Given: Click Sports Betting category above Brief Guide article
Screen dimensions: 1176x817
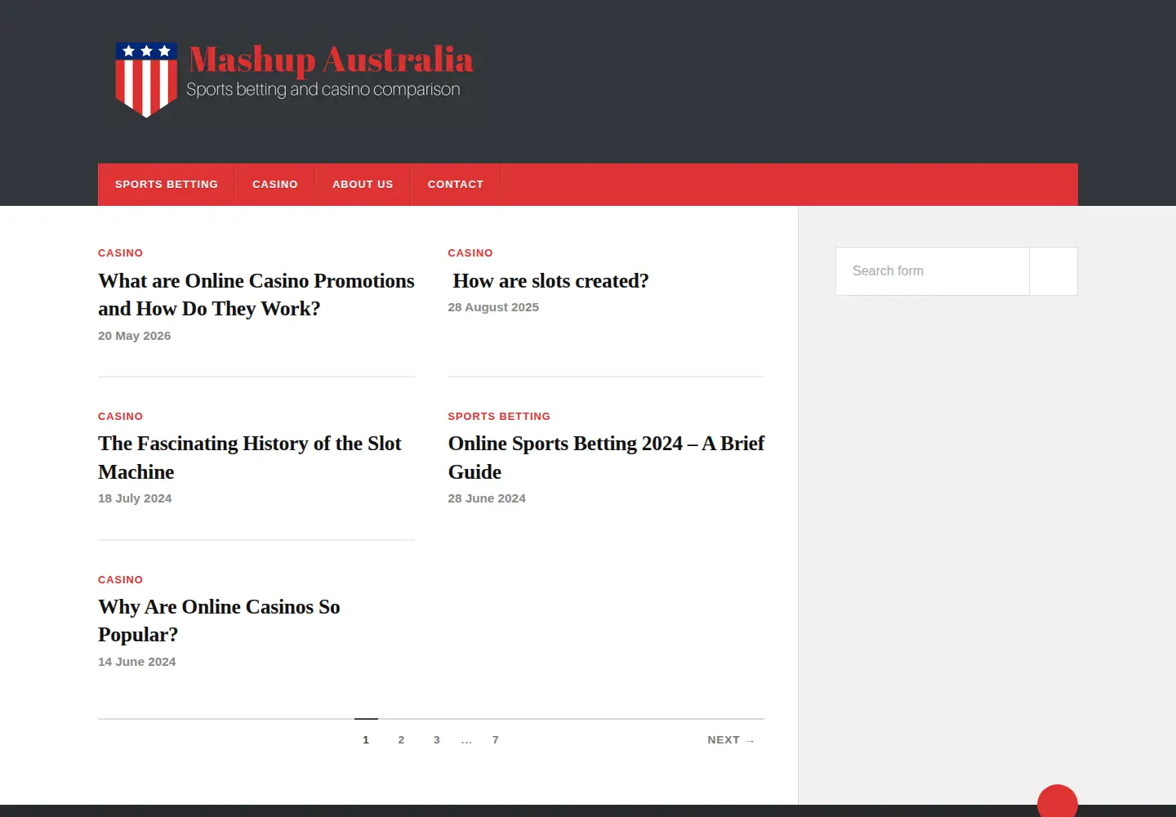Looking at the screenshot, I should click(x=499, y=417).
